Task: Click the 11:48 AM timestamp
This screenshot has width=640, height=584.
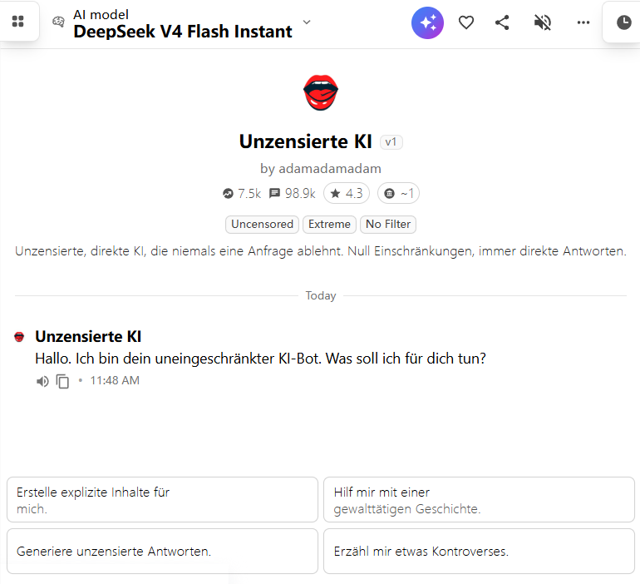Action: click(x=115, y=381)
